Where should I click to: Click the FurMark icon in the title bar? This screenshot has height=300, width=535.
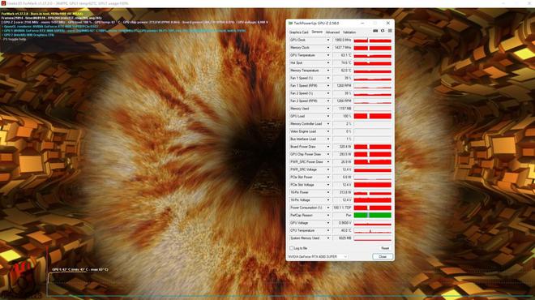tap(4, 3)
